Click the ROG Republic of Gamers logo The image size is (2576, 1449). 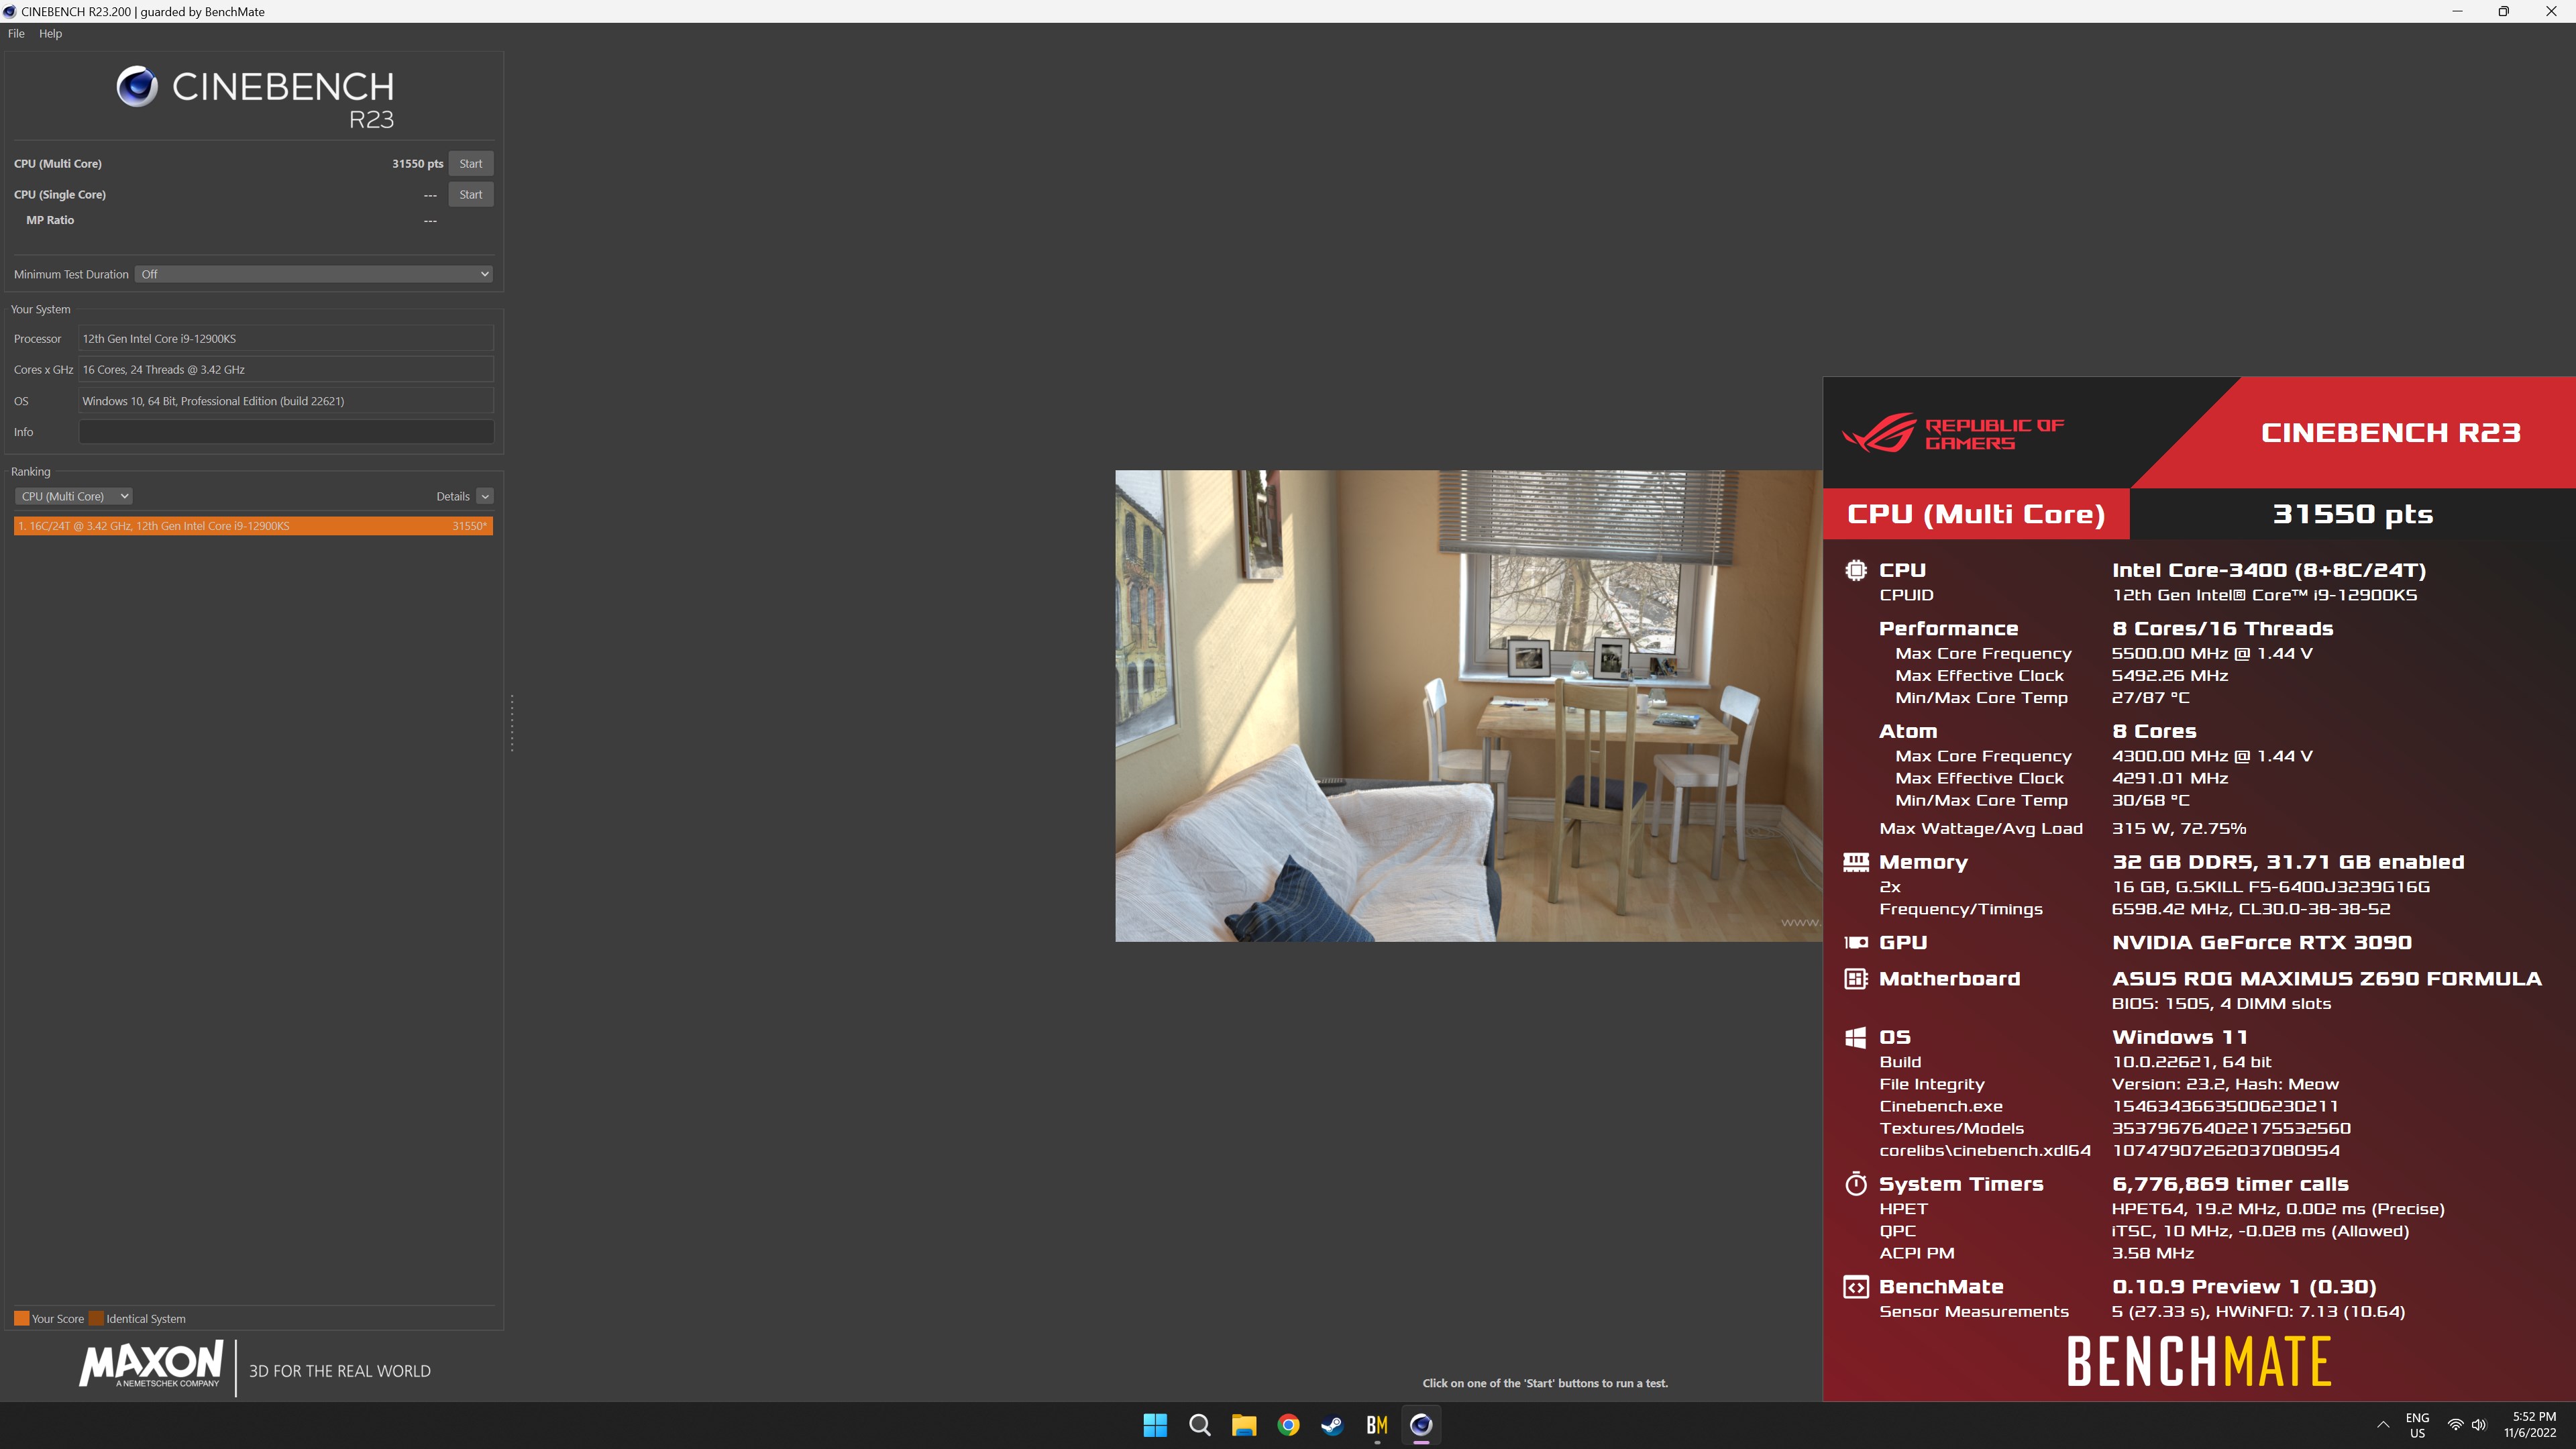pyautogui.click(x=1953, y=433)
